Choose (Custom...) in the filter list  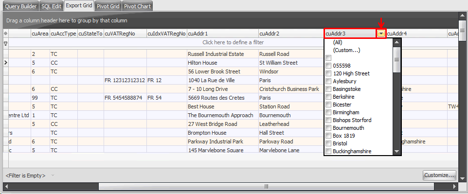tap(346, 50)
